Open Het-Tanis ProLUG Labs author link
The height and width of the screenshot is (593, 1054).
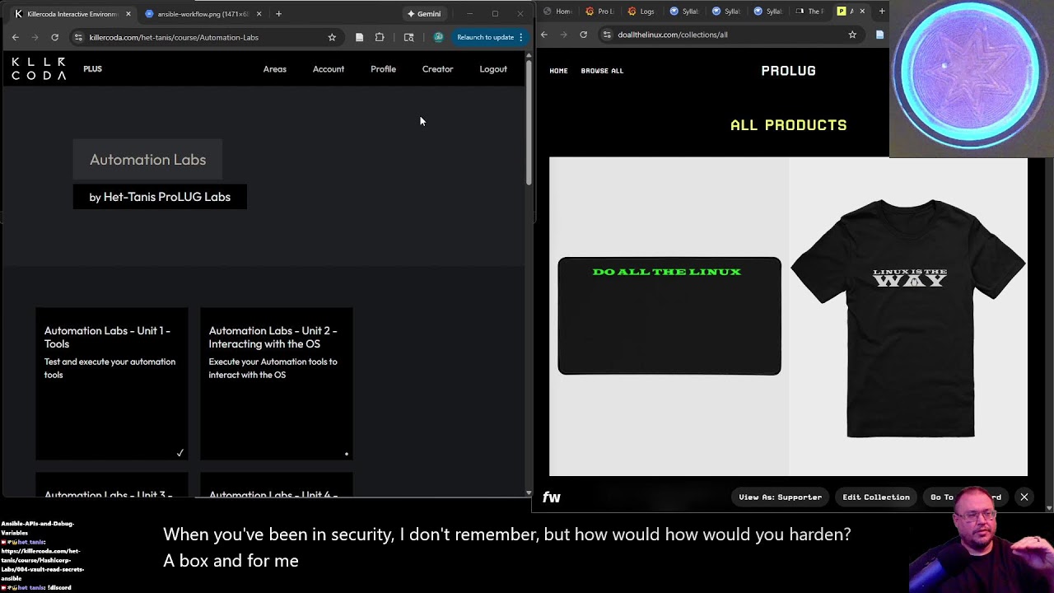coord(166,197)
